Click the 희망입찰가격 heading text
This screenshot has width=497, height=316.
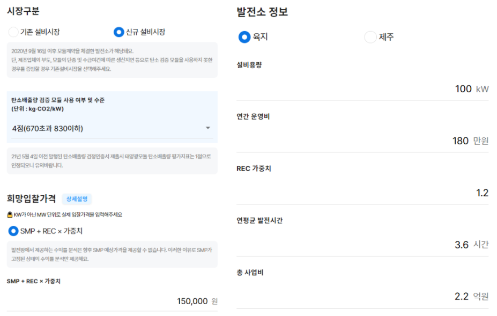[31, 199]
